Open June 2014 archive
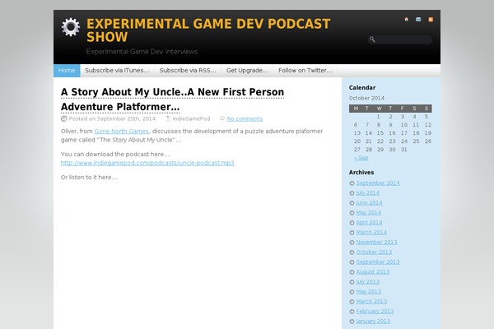 tap(369, 203)
